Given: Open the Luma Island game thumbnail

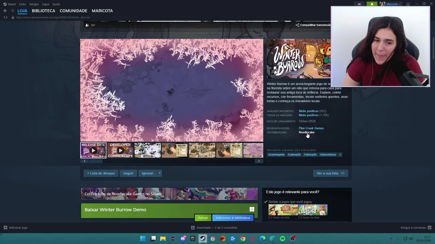Looking at the screenshot, I should pyautogui.click(x=313, y=210).
